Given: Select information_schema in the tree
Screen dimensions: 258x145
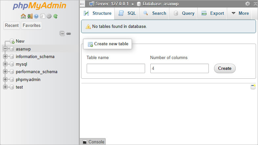Looking at the screenshot, I should (x=35, y=56).
